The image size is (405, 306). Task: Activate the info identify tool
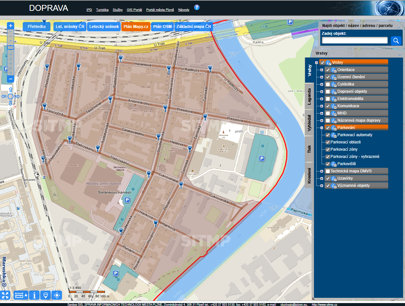point(34,295)
